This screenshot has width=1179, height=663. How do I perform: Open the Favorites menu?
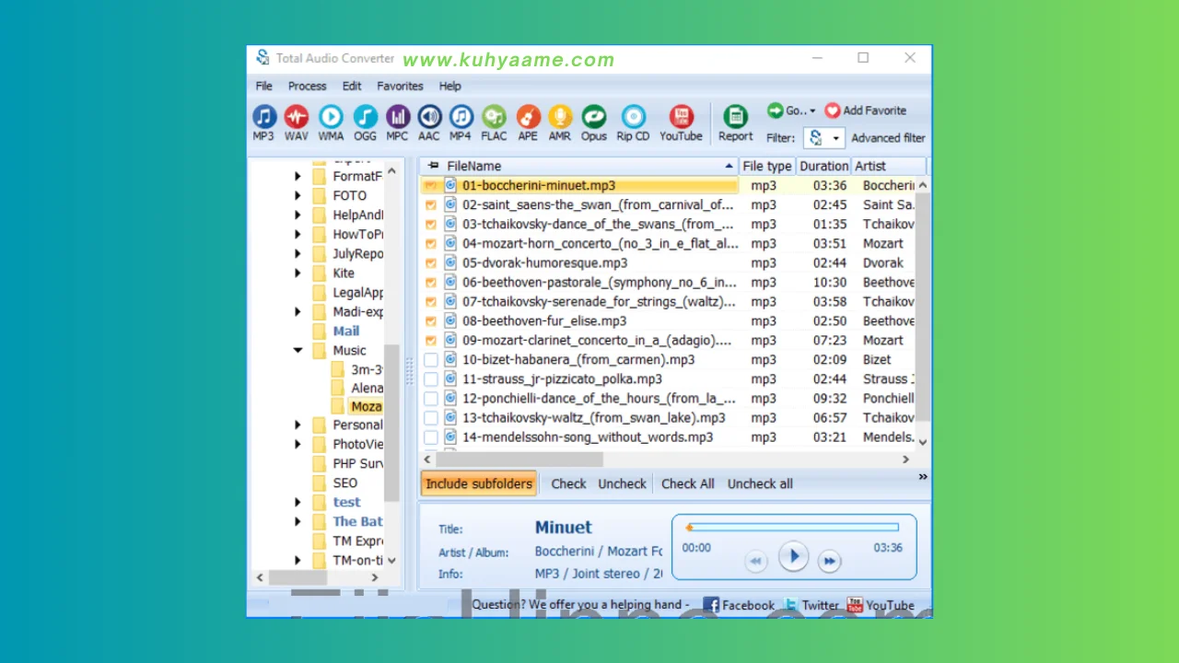[x=400, y=86]
